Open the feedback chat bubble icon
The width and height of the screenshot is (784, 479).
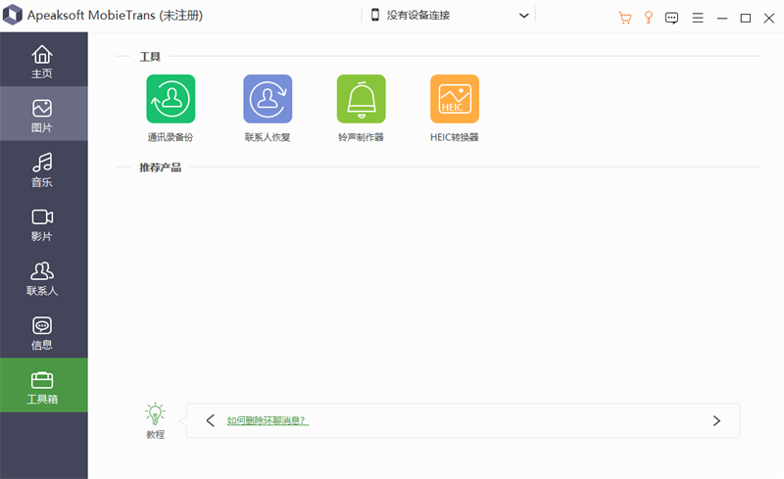coord(671,18)
